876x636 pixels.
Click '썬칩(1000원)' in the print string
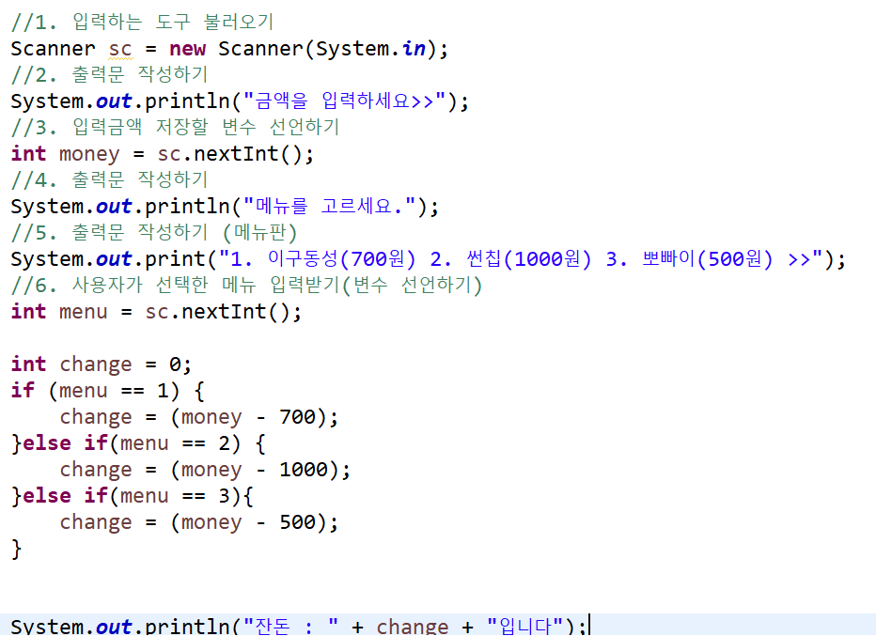[x=528, y=258]
